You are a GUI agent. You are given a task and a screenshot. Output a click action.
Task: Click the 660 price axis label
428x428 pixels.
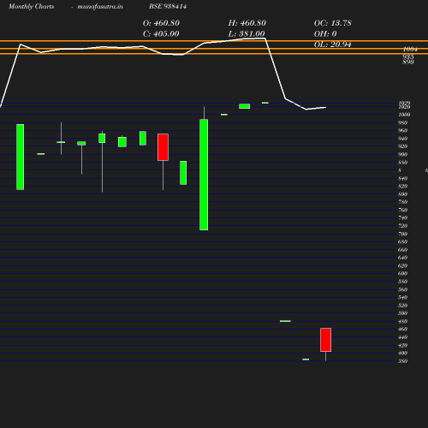402,250
